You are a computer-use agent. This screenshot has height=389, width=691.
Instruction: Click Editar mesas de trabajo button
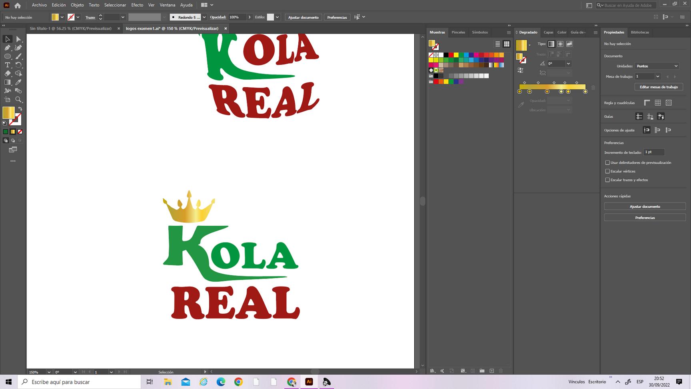coord(659,87)
